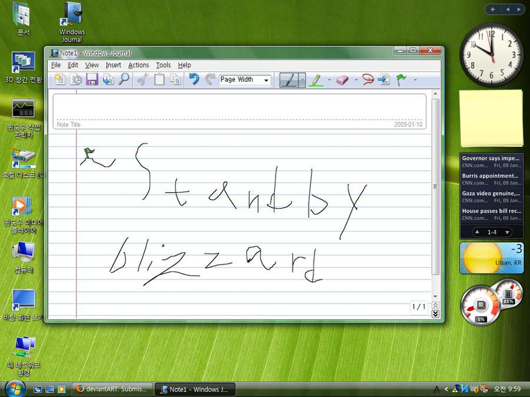This screenshot has width=530, height=397.
Task: Save the note with the floppy disk icon
Action: point(92,79)
